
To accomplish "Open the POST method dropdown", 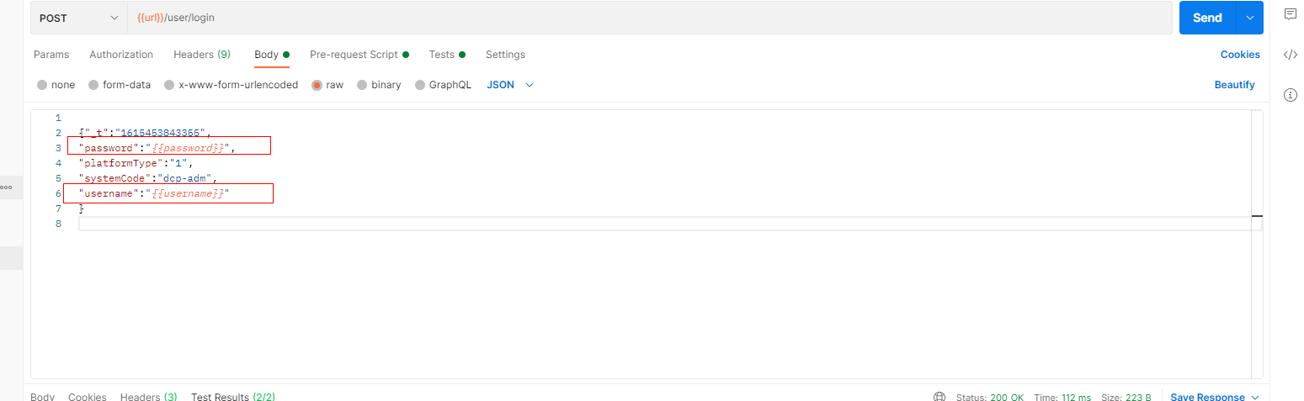I will pos(79,18).
